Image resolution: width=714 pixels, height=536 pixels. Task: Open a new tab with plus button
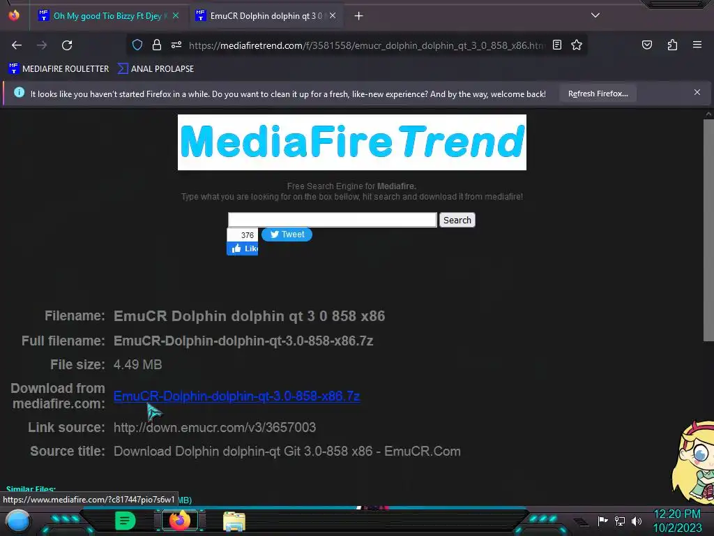click(359, 16)
